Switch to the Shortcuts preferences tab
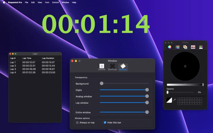The height and width of the screenshot is (133, 213). pyautogui.click(x=112, y=67)
